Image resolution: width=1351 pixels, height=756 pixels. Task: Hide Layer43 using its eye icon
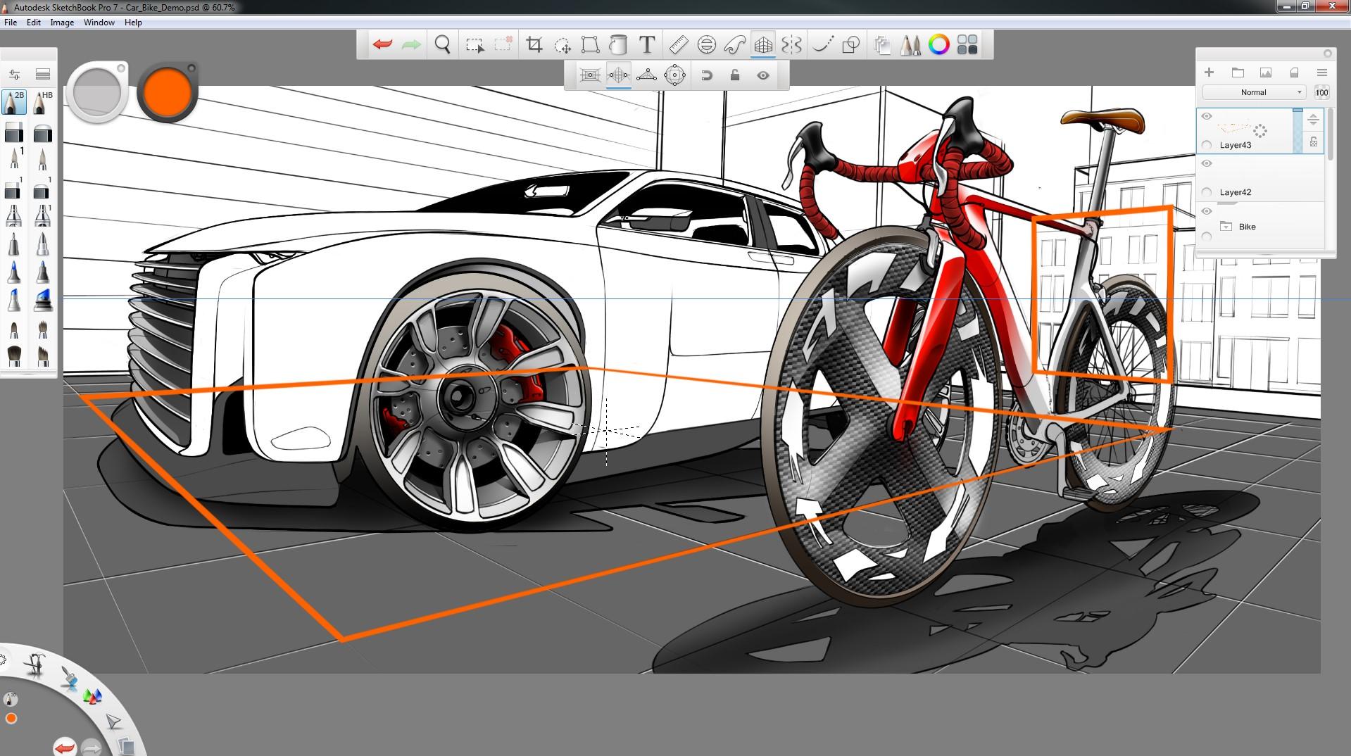(x=1207, y=116)
